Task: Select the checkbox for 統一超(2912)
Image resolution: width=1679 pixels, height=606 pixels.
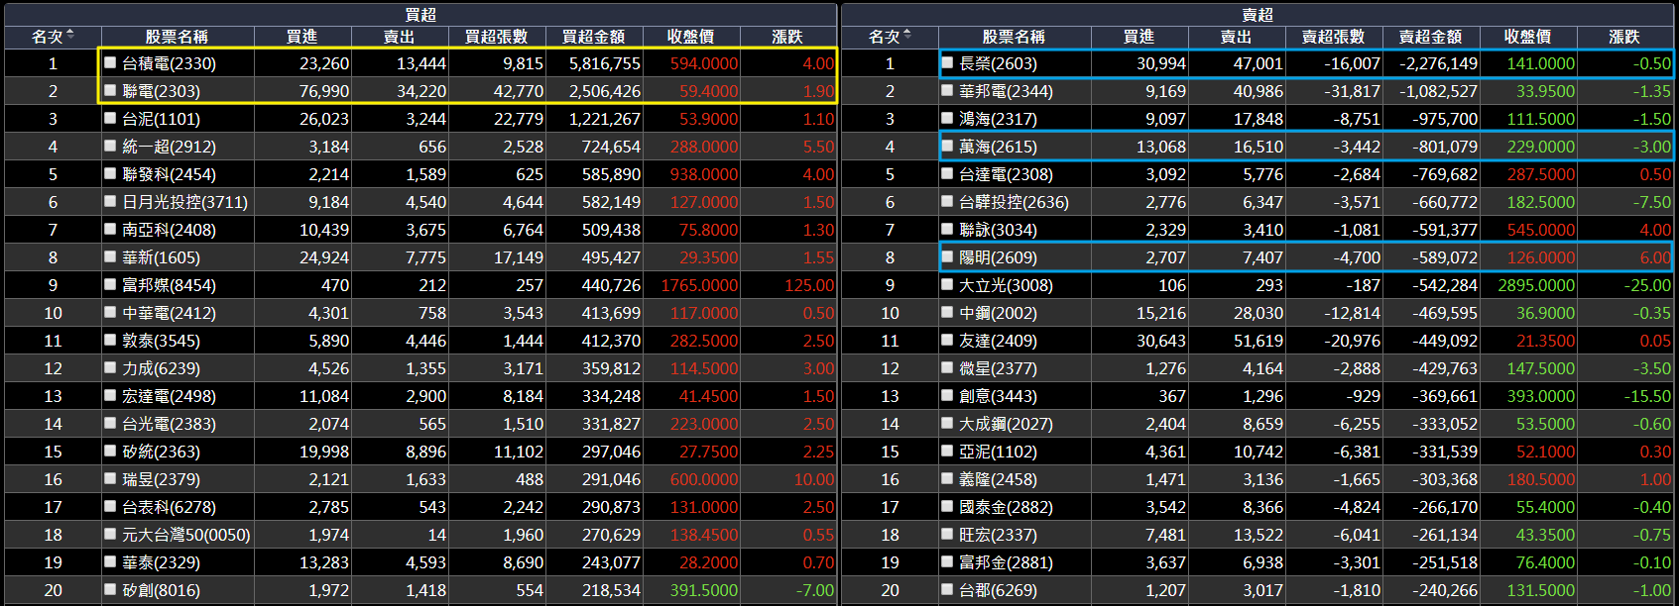Action: click(x=111, y=146)
